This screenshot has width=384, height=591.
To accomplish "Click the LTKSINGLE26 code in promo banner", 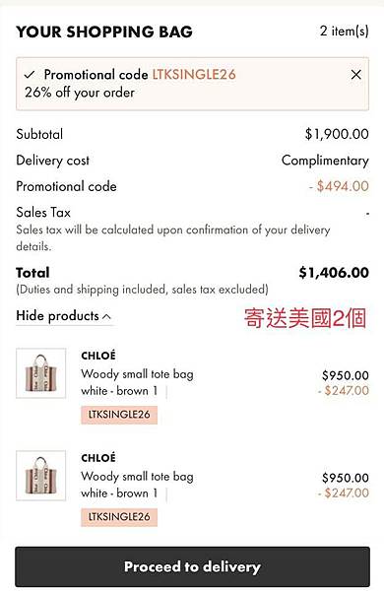I will click(194, 74).
